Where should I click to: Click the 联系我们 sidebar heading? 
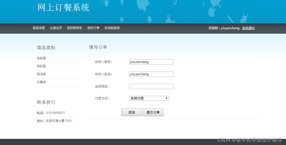tap(46, 102)
